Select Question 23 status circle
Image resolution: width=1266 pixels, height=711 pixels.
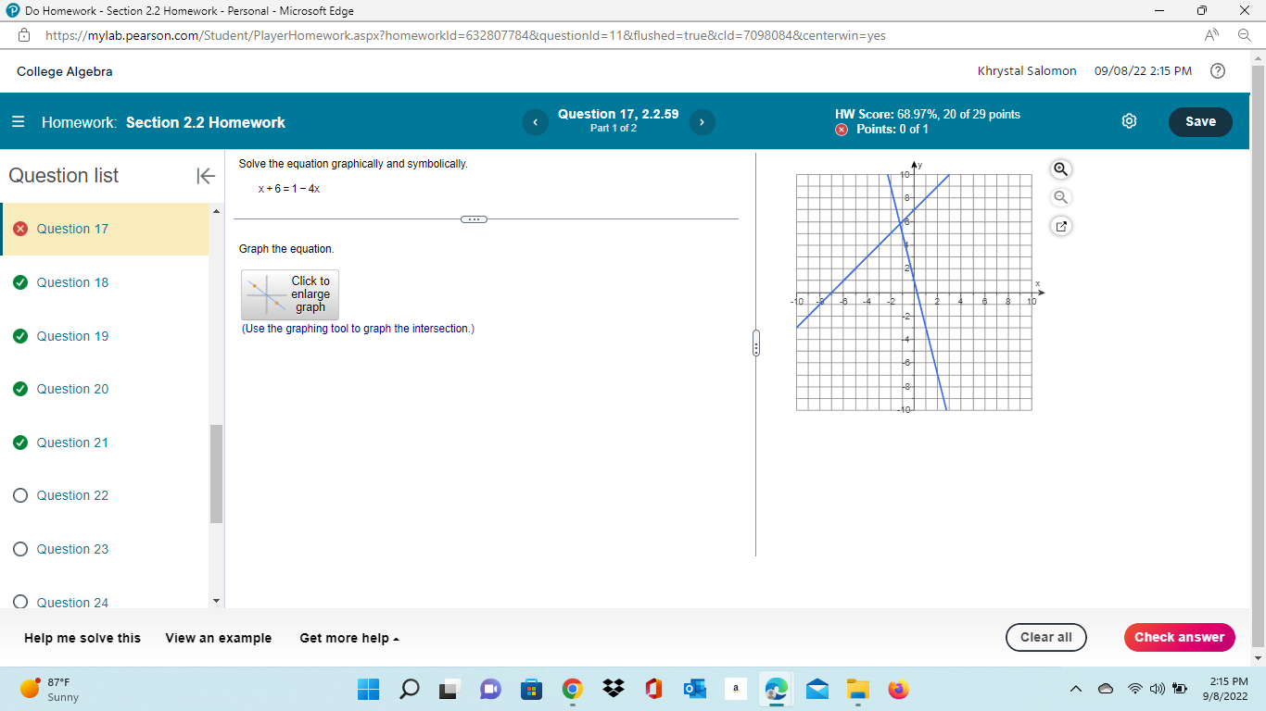tap(19, 549)
